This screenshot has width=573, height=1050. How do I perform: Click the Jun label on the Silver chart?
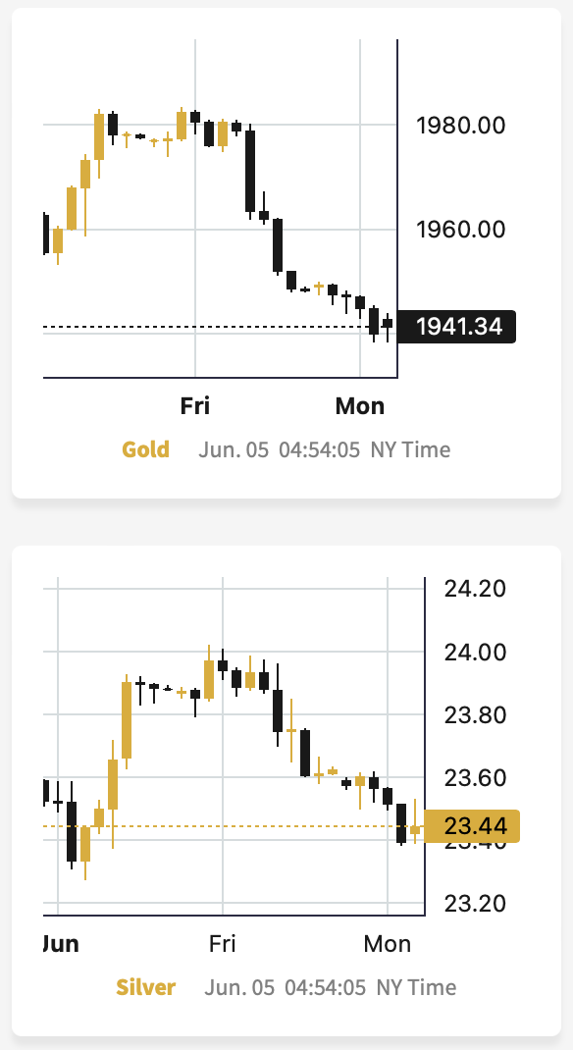tap(60, 944)
